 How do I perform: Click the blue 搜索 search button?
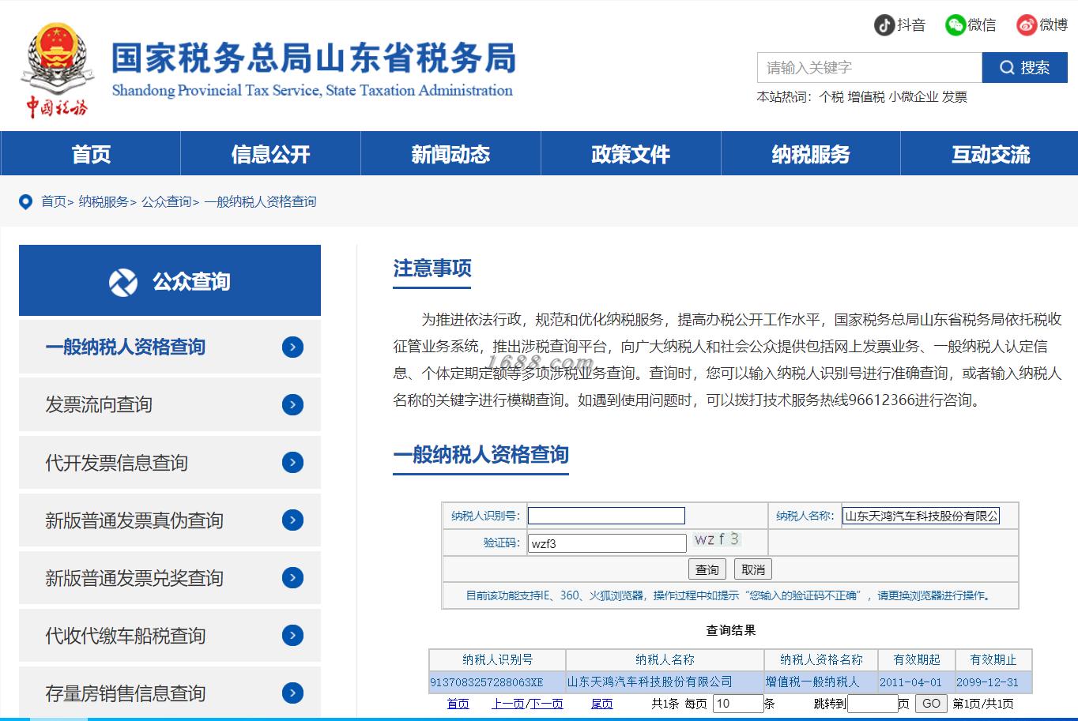pos(1025,67)
